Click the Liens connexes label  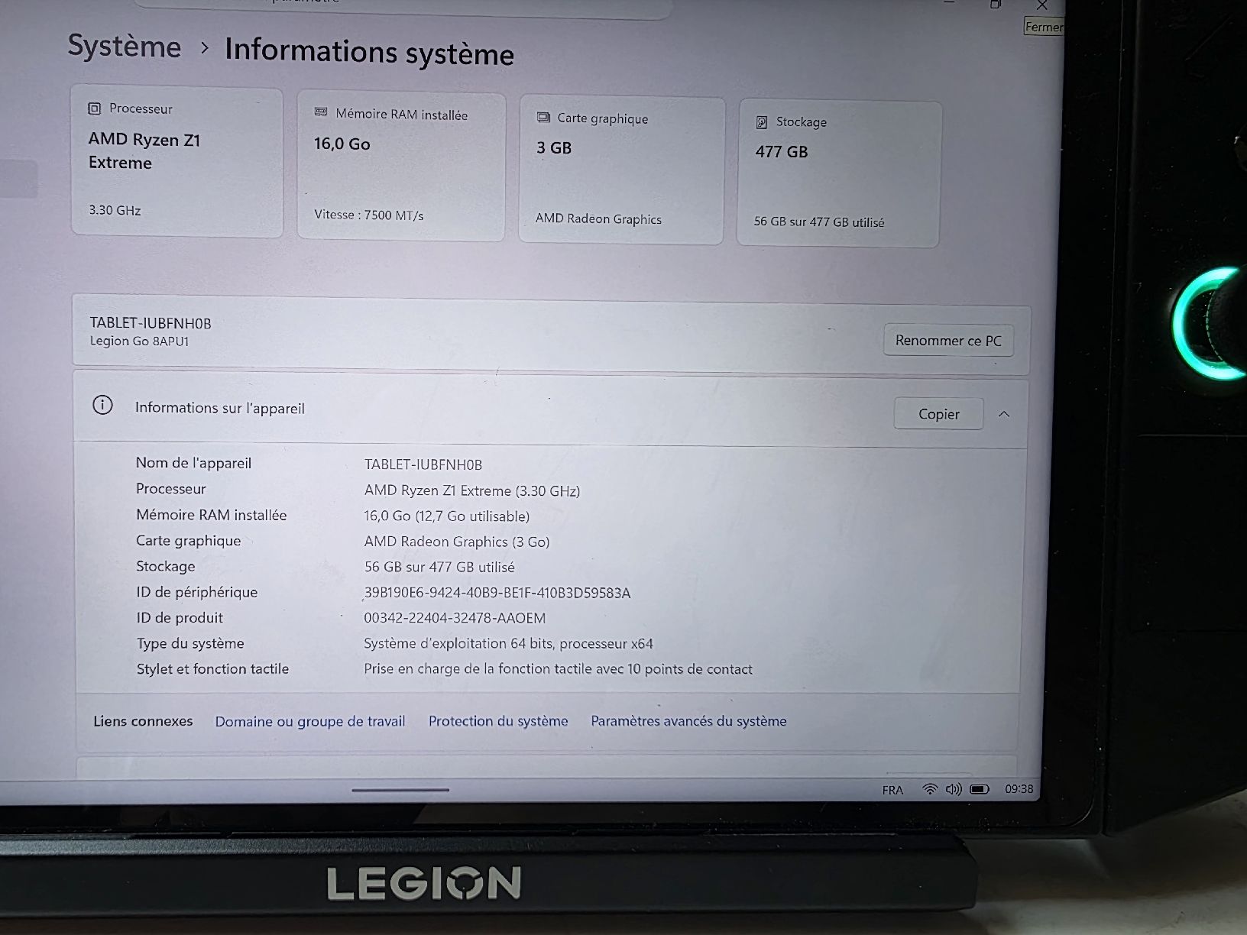click(x=143, y=721)
